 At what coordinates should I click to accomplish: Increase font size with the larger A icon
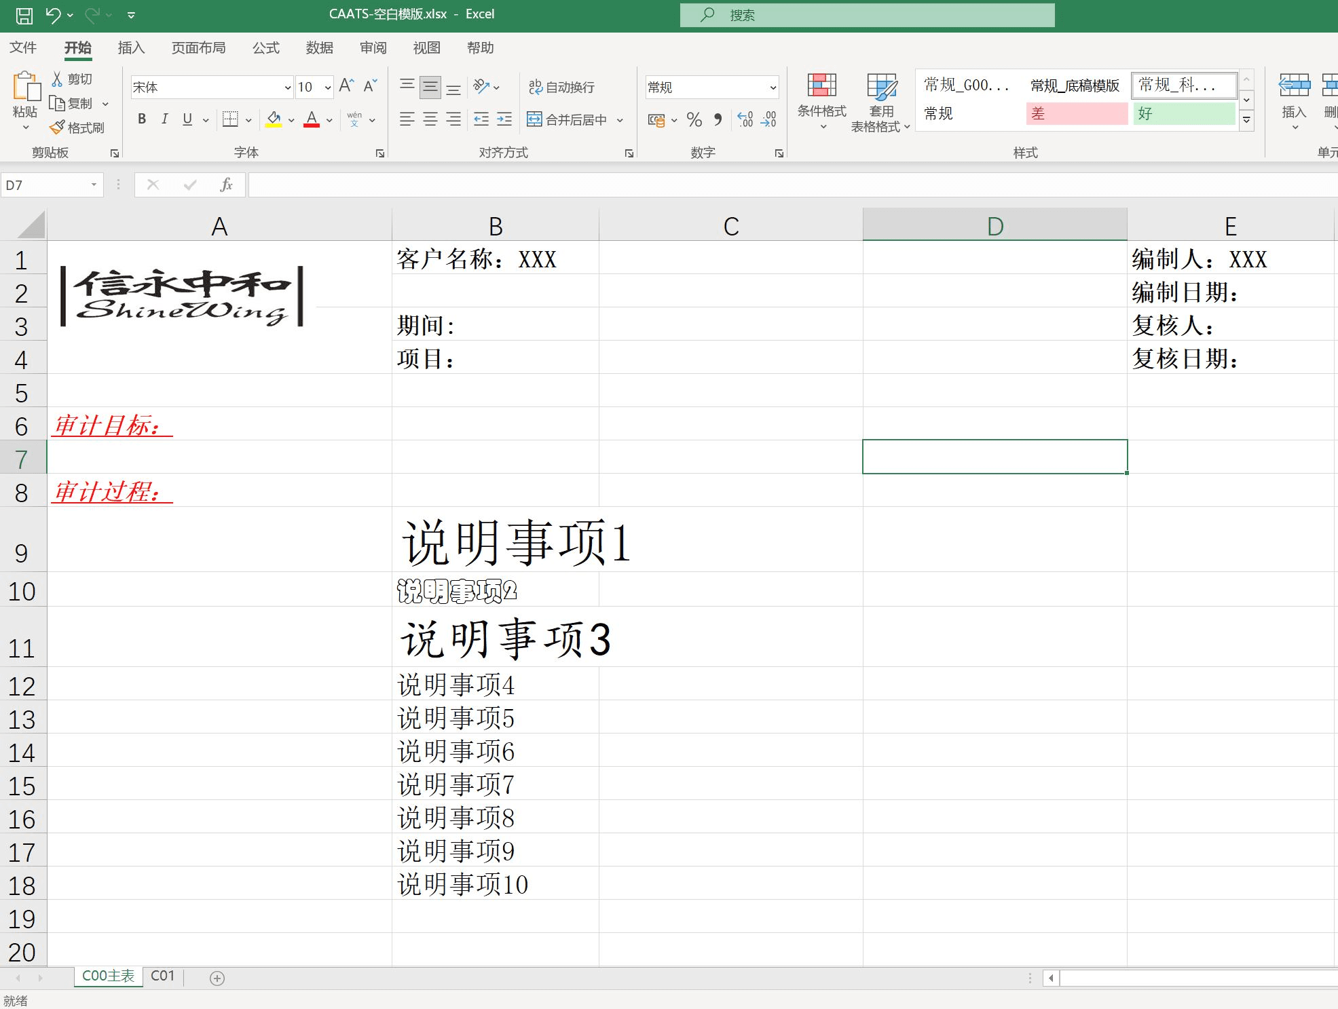click(346, 85)
